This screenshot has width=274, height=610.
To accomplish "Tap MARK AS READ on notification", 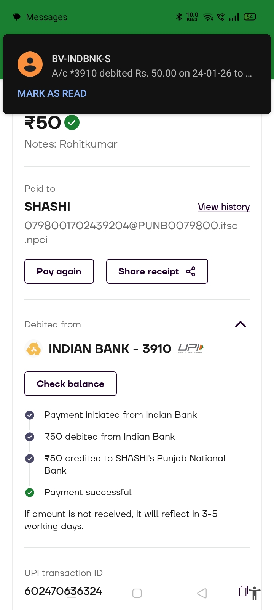I will pyautogui.click(x=52, y=93).
